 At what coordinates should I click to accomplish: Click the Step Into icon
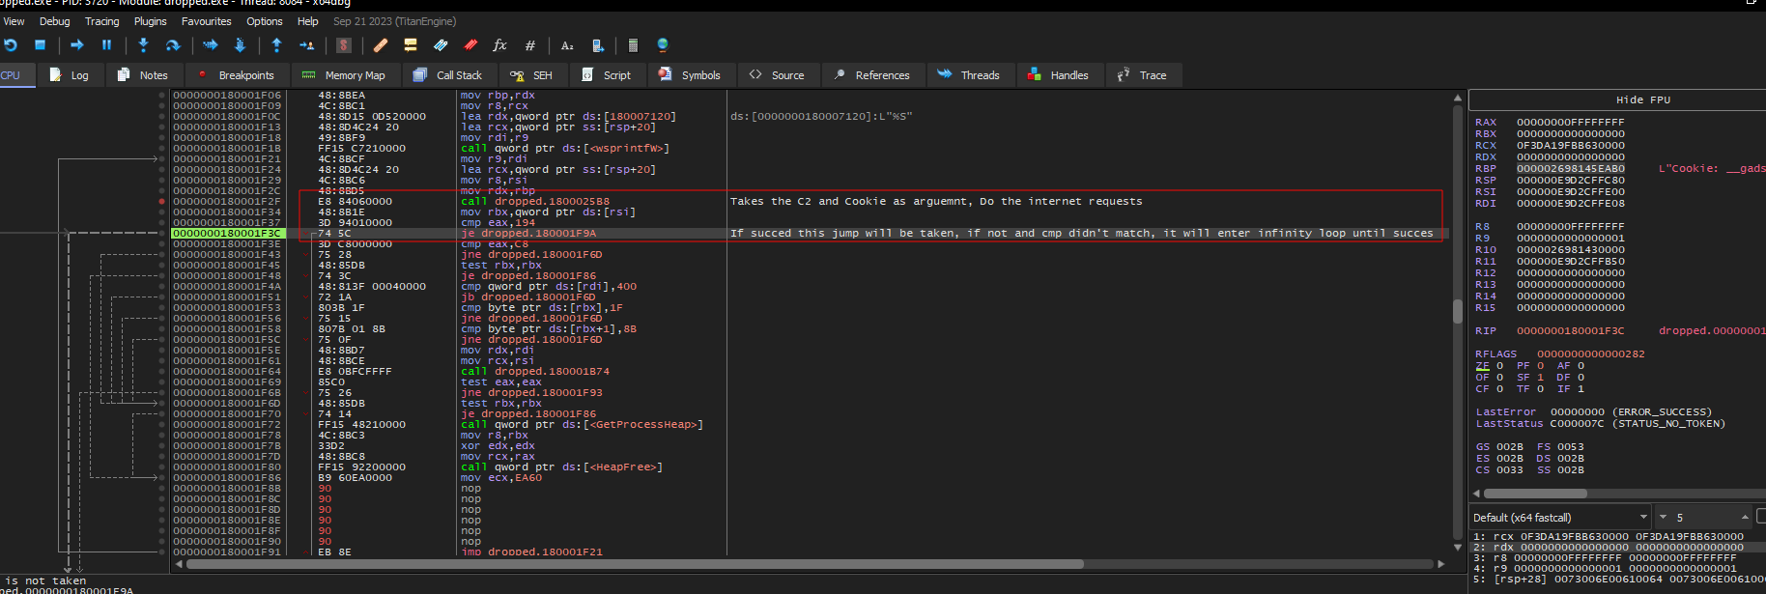click(143, 45)
